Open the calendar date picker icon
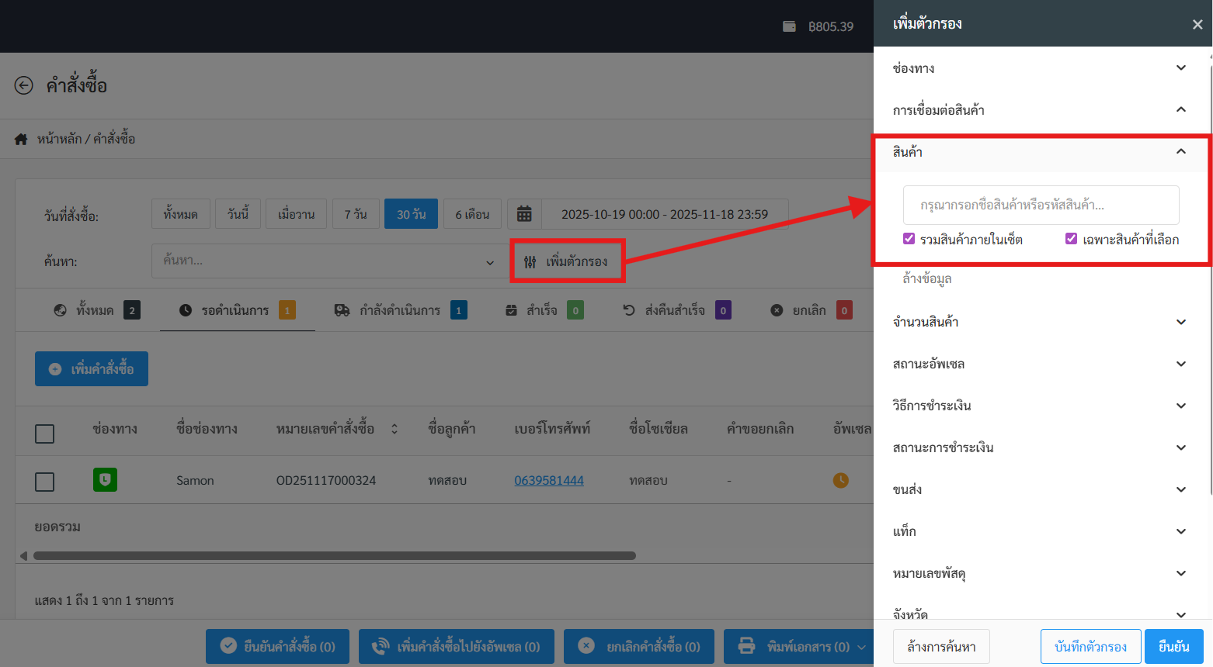The width and height of the screenshot is (1213, 667). tap(524, 214)
